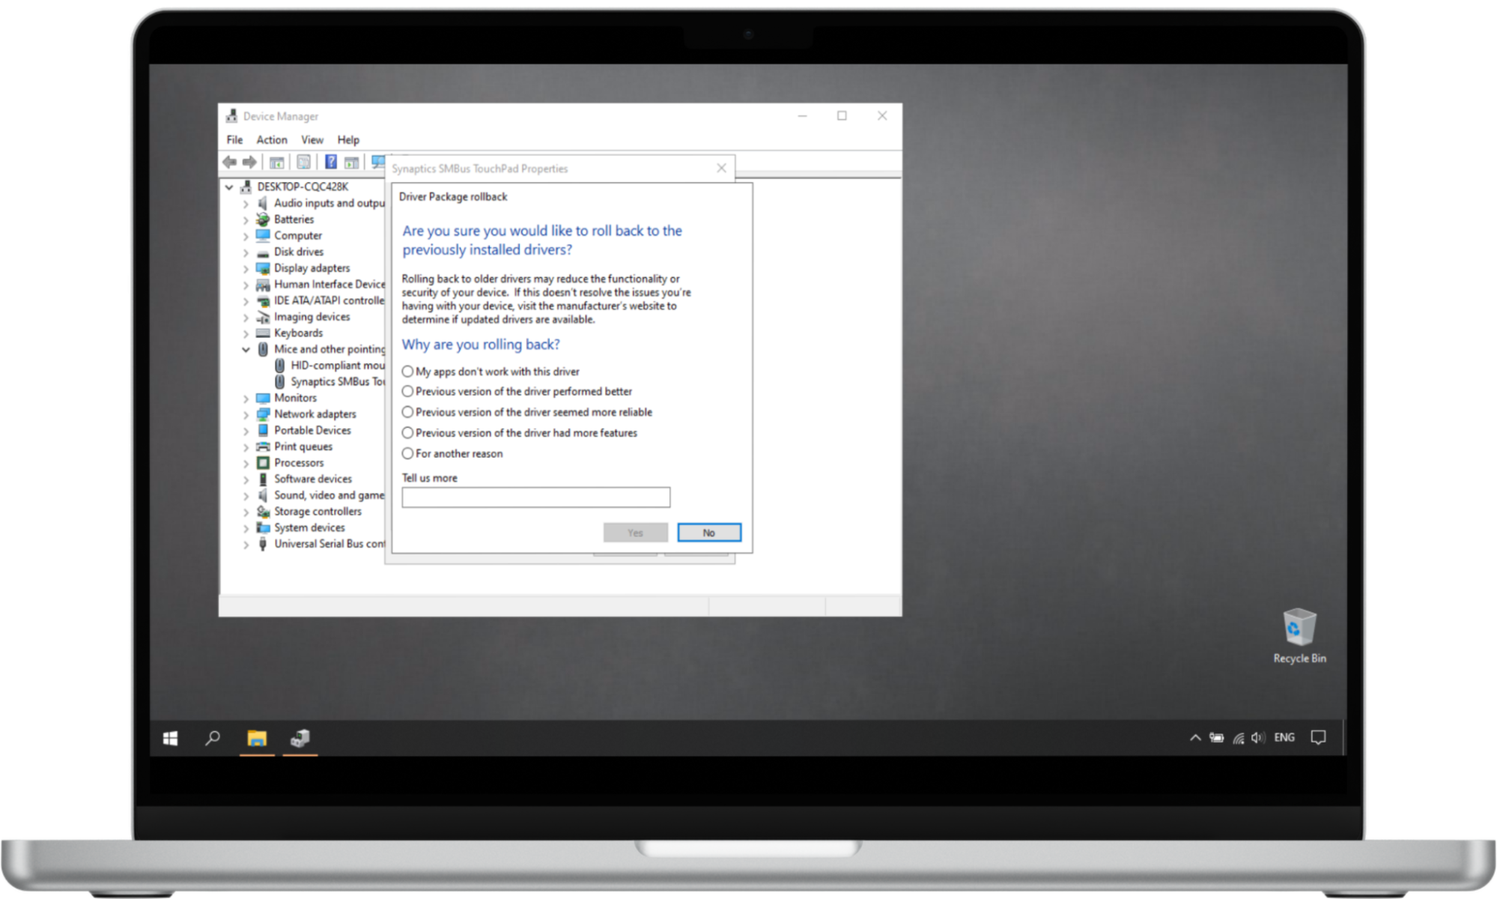This screenshot has height=899, width=1497.
Task: Select Software devices in the tree
Action: coord(313,479)
